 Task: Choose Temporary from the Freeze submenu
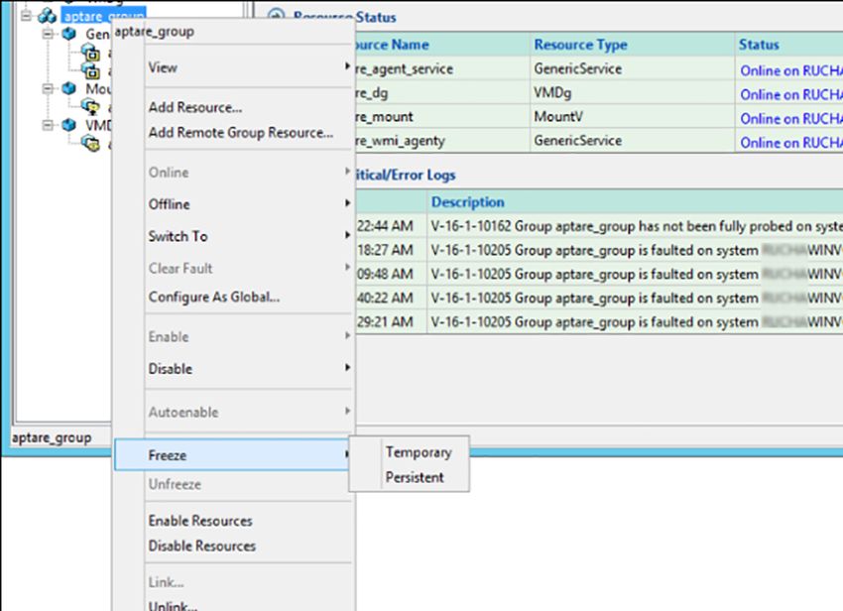[x=418, y=452]
